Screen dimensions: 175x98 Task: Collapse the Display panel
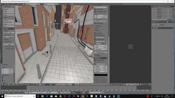pos(97,30)
